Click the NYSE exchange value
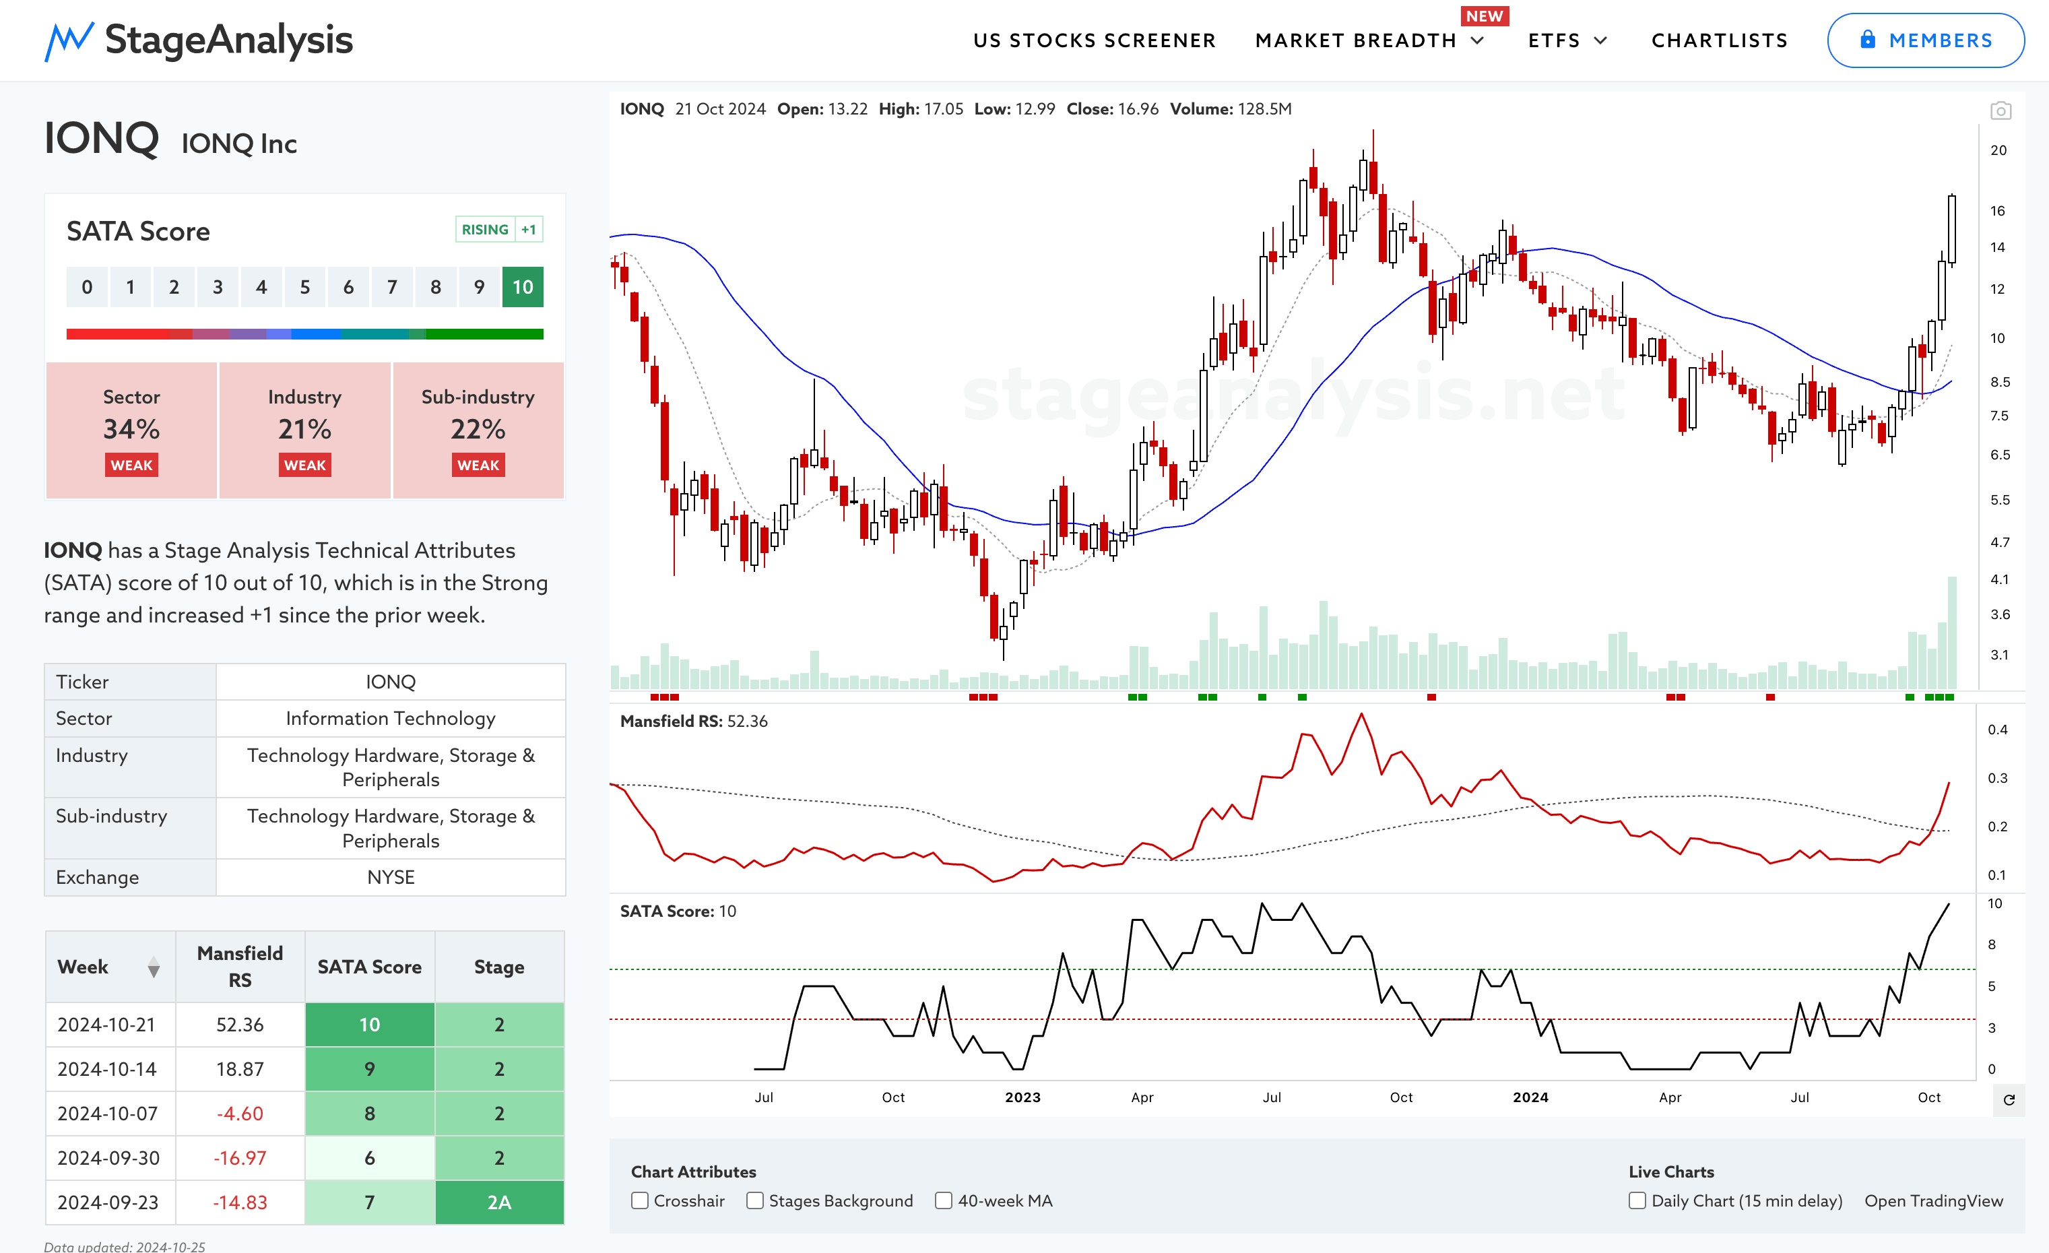 click(x=391, y=877)
